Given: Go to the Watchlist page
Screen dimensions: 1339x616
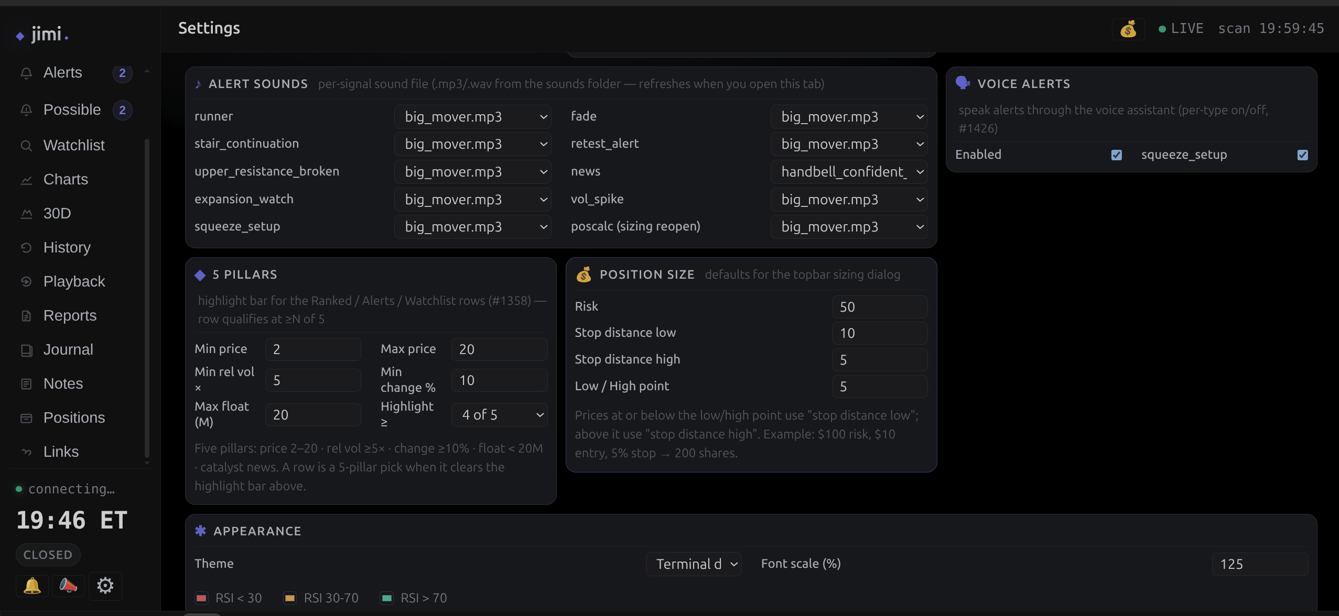Looking at the screenshot, I should (x=74, y=146).
